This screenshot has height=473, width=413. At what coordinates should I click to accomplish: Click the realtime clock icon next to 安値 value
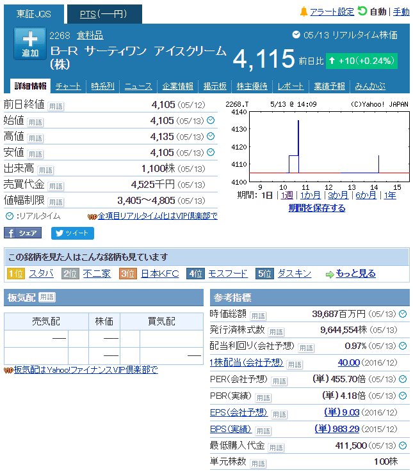click(211, 152)
